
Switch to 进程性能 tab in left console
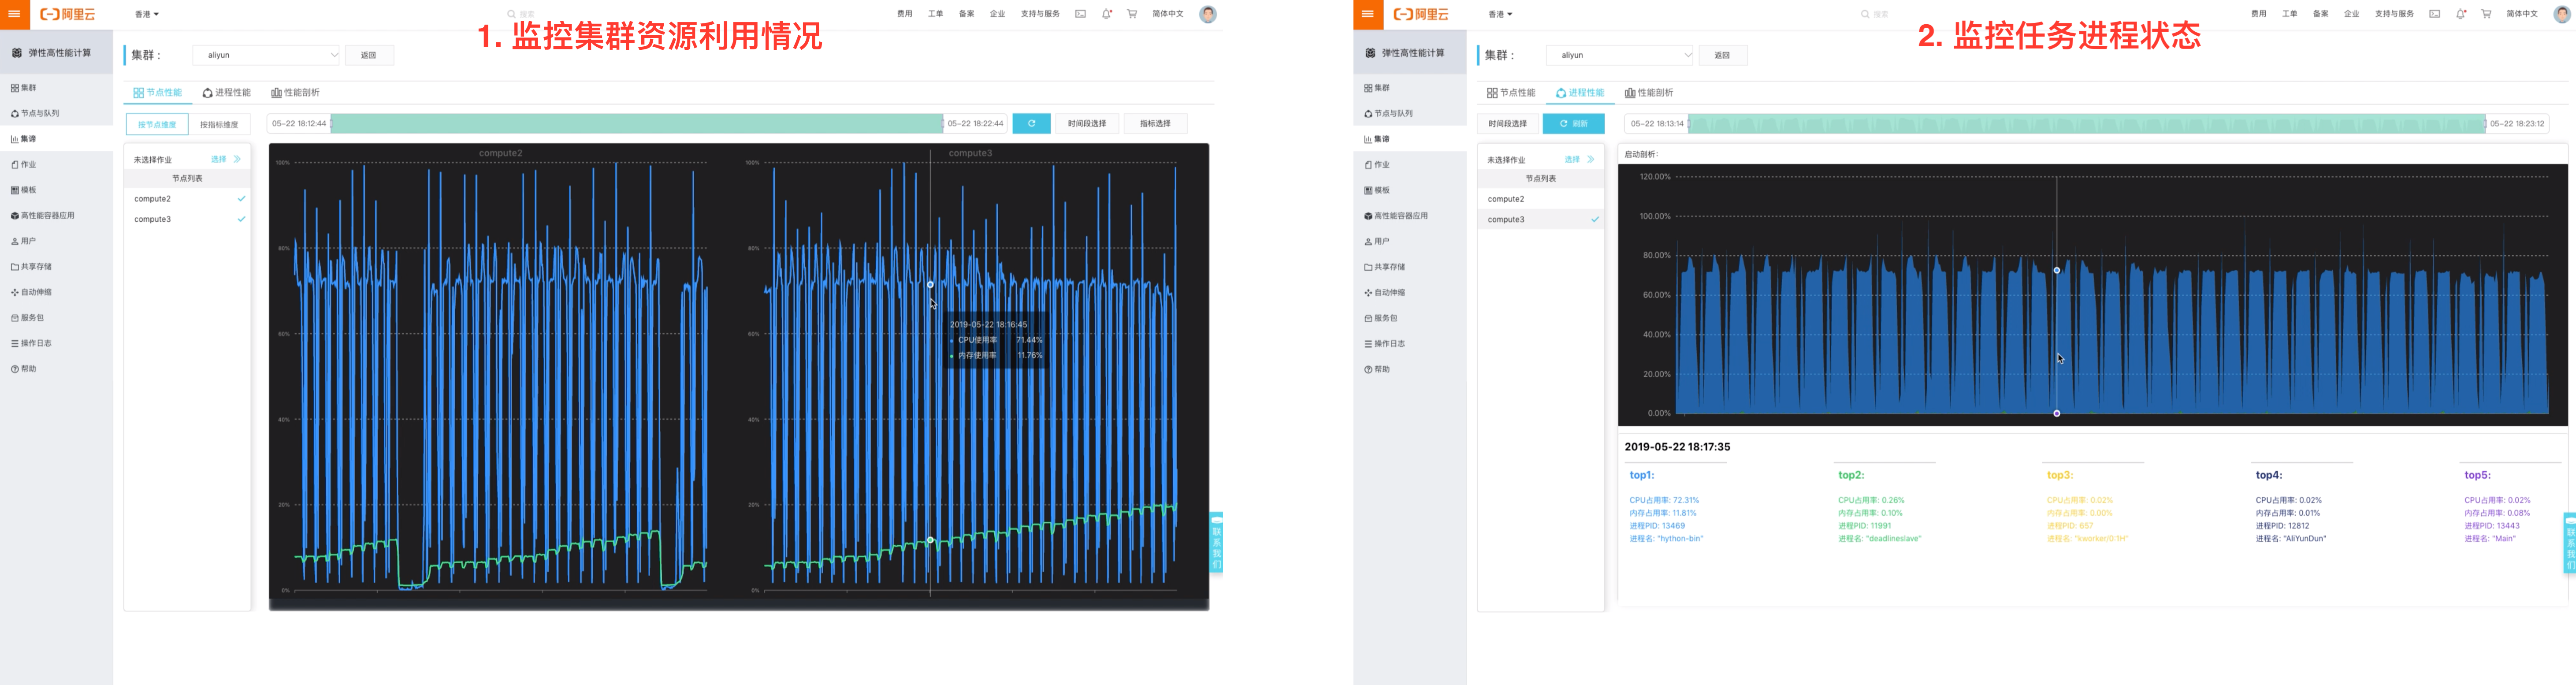227,92
